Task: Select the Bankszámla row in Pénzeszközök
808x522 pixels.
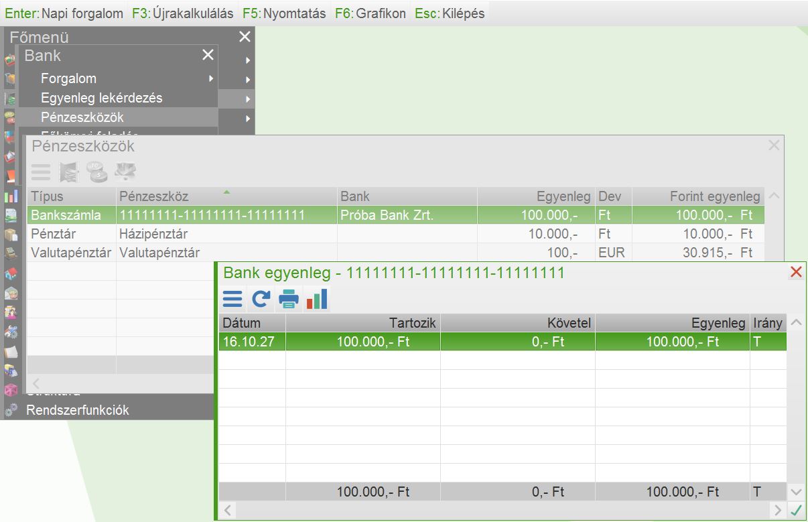Action: click(395, 215)
